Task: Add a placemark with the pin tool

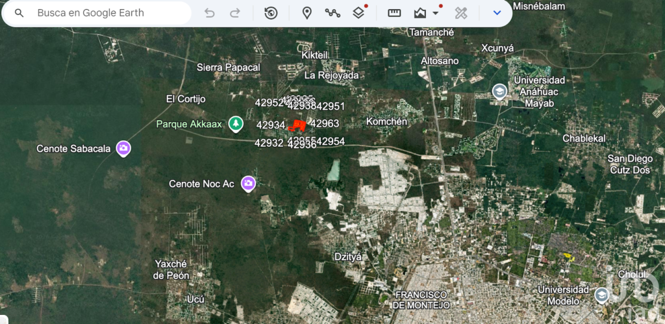Action: coord(307,13)
